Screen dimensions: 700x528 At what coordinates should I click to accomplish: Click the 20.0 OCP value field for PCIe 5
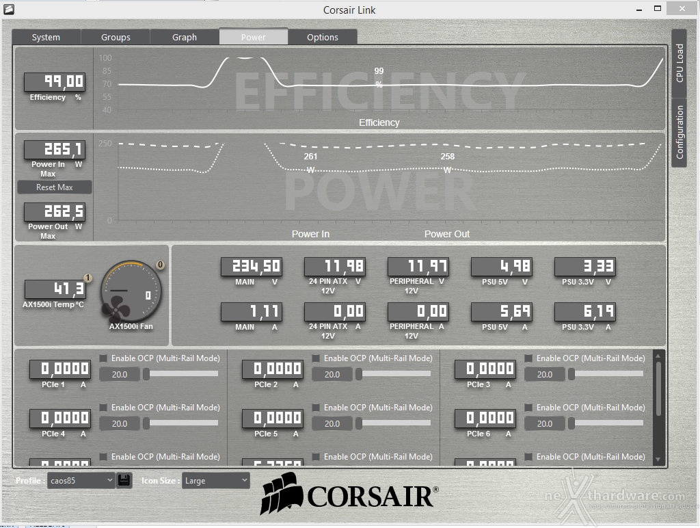point(332,423)
